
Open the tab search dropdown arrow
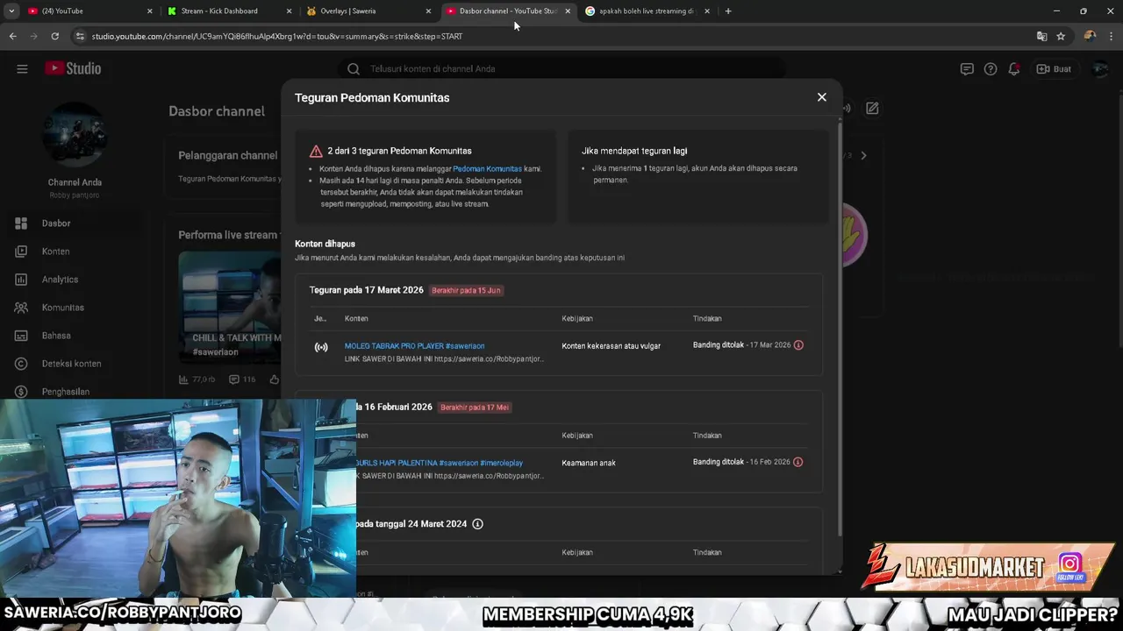(x=11, y=11)
